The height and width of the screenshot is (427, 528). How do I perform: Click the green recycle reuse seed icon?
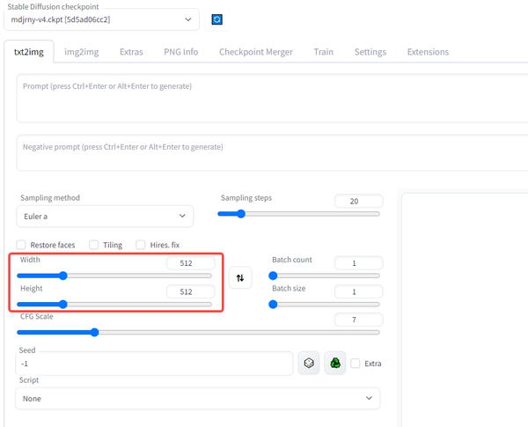334,363
